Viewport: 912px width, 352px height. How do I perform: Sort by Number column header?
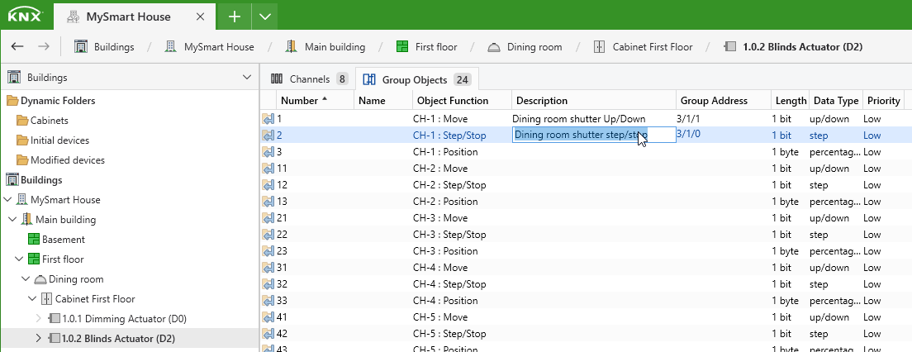tap(316, 100)
